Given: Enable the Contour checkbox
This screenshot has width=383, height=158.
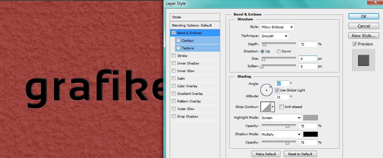Looking at the screenshot, I should pos(178,40).
